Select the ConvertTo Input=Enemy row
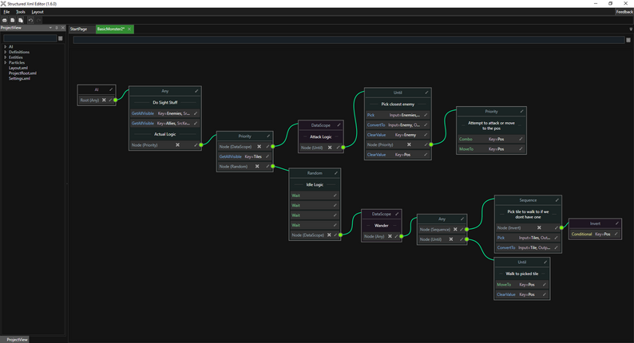Image resolution: width=634 pixels, height=343 pixels. click(397, 125)
